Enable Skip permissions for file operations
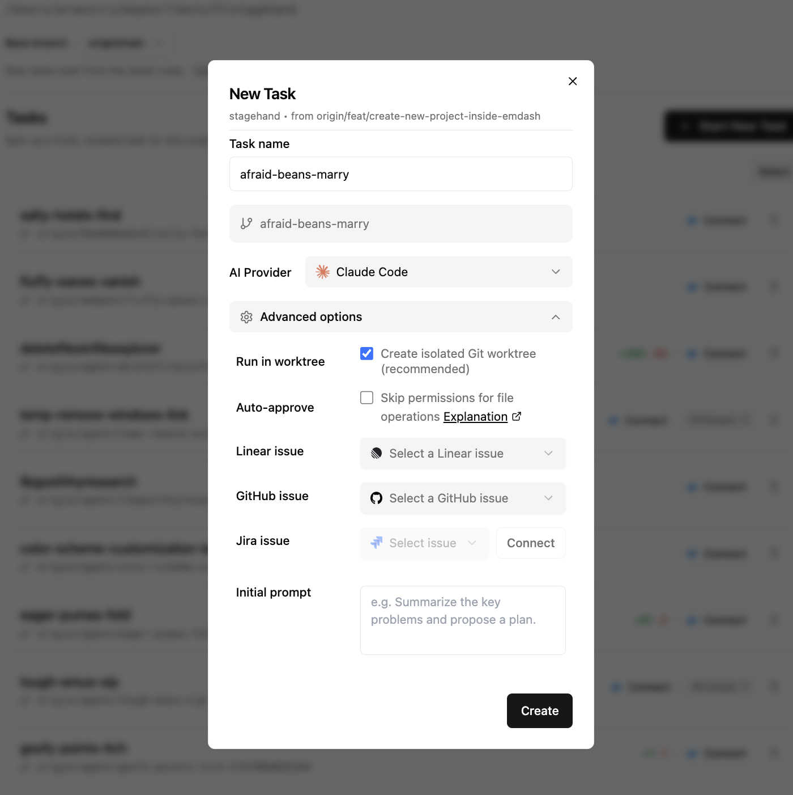The width and height of the screenshot is (793, 795). (x=367, y=398)
